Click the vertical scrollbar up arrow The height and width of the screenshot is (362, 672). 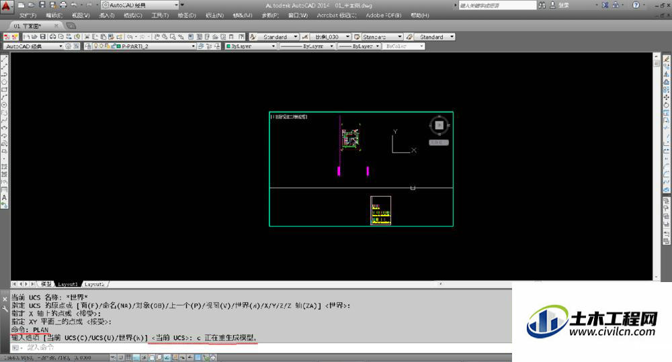(656, 56)
